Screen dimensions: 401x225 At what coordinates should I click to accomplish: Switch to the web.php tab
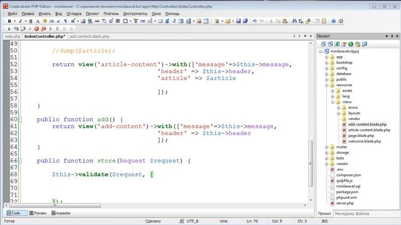(13, 36)
